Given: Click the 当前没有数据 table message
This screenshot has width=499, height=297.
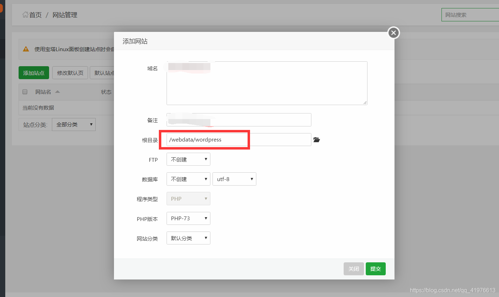Looking at the screenshot, I should [38, 108].
